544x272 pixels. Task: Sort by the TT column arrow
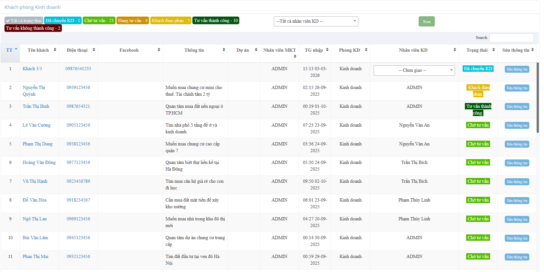point(16,49)
